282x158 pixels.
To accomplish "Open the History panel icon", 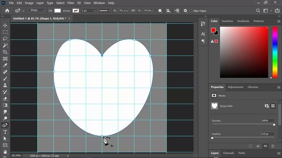I will tap(203, 24).
